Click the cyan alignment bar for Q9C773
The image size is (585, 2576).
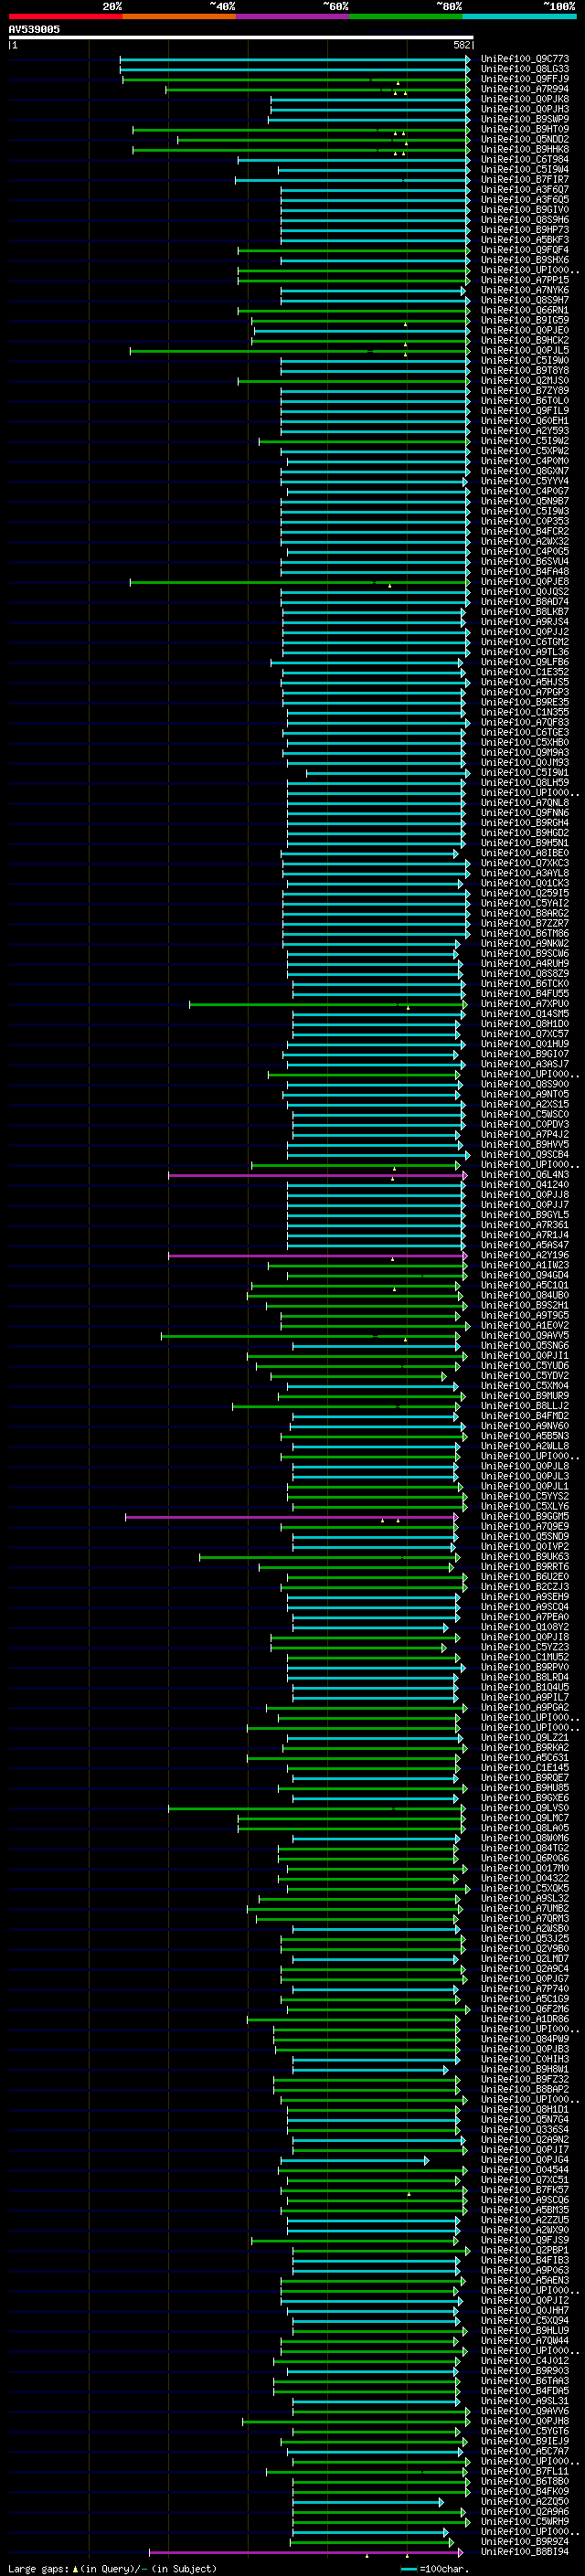coord(295,59)
